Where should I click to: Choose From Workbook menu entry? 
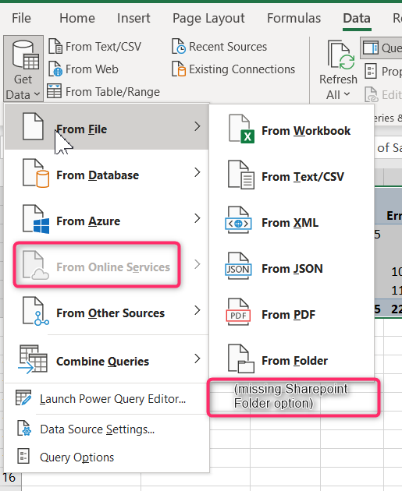[290, 129]
